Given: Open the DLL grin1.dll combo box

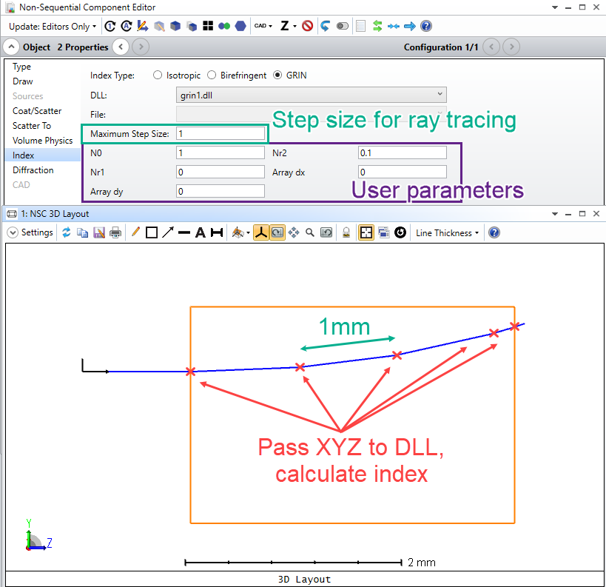Looking at the screenshot, I should 311,95.
